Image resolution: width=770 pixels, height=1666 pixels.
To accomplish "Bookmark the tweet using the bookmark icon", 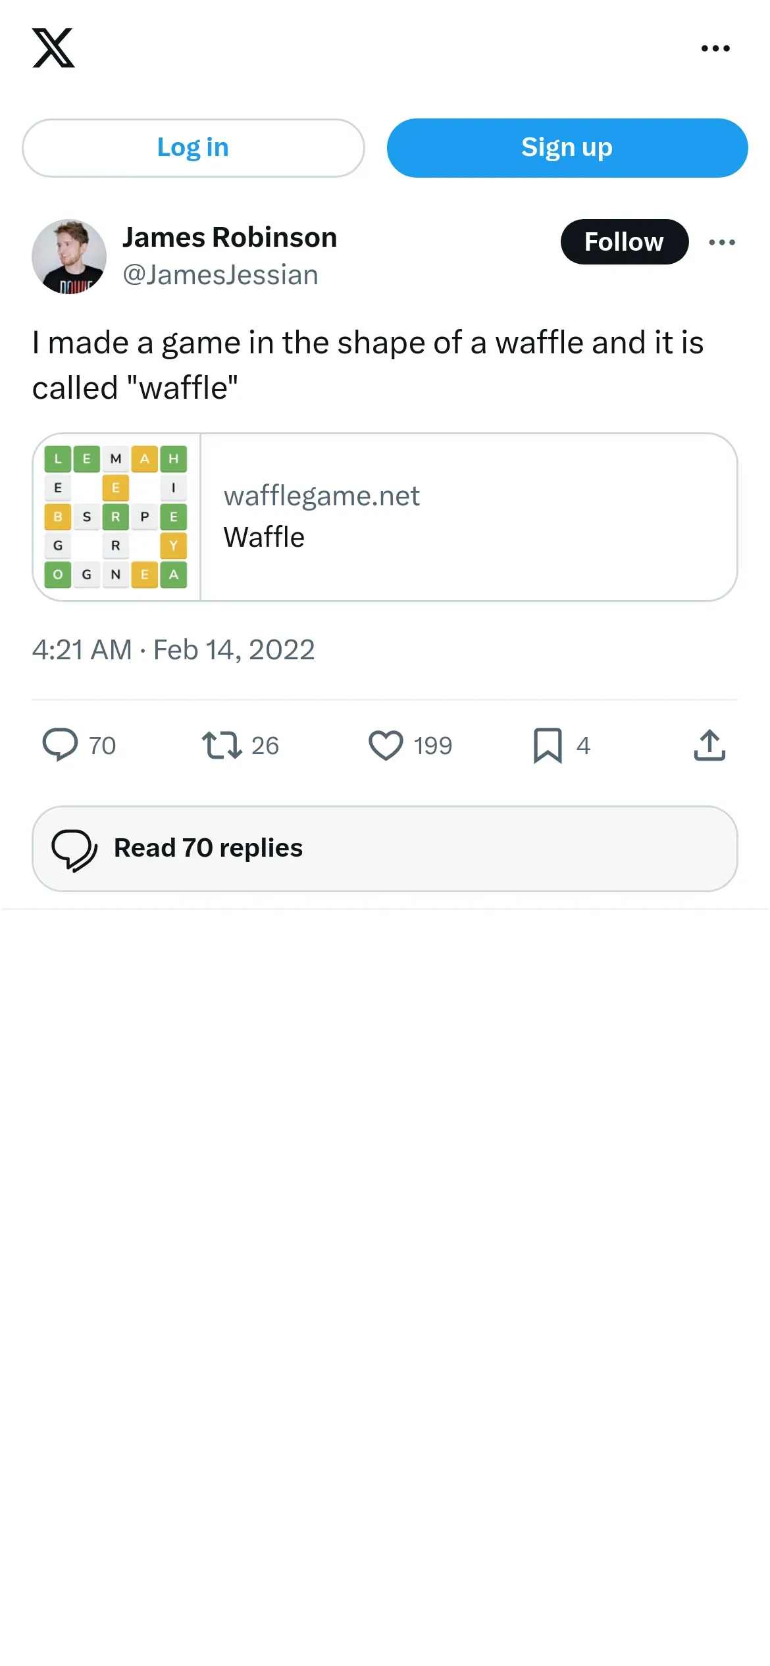I will [x=548, y=745].
